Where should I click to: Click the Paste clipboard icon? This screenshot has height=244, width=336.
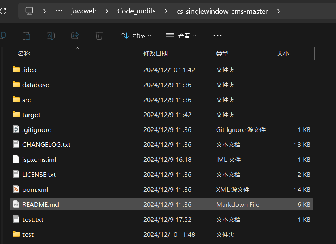coord(26,36)
